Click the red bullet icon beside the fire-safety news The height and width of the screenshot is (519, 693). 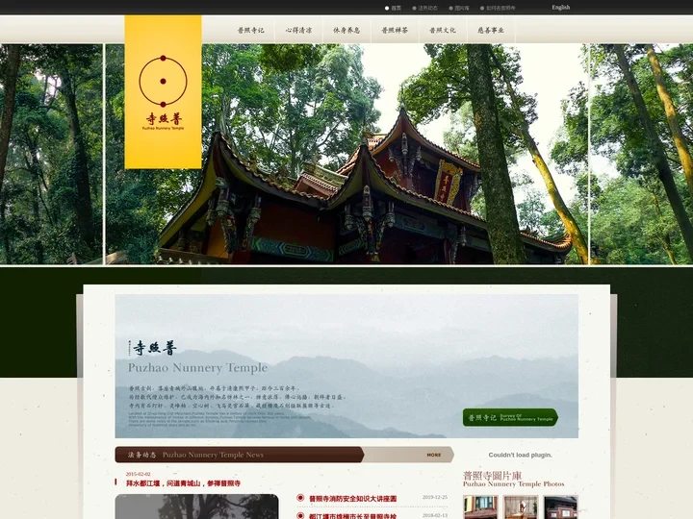300,499
